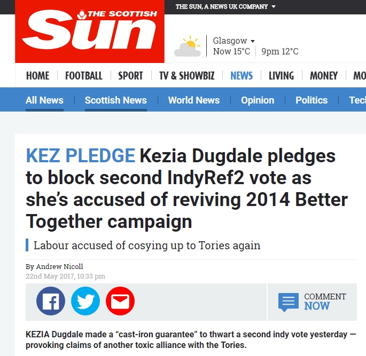This screenshot has width=366, height=356.
Task: Click the cloudy sun weather icon
Action: coord(188,46)
